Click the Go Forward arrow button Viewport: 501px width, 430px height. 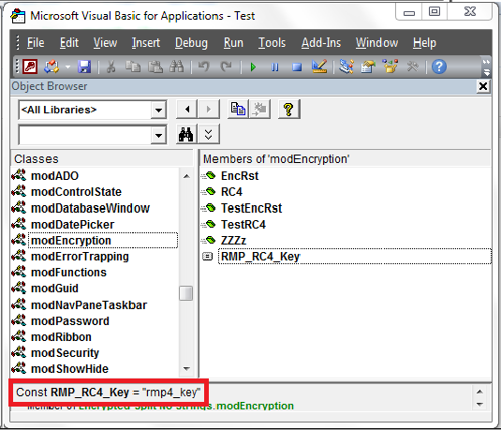pos(209,110)
